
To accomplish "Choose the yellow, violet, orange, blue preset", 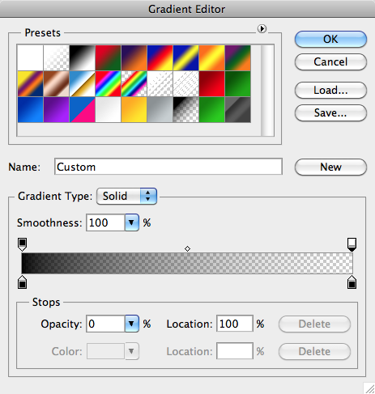I will click(30, 83).
